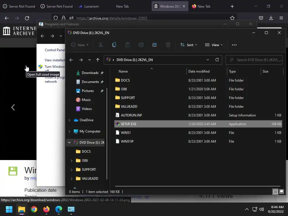Image resolution: width=288 pixels, height=216 pixels.
Task: Click the Paste icon in Explorer toolbar
Action: tap(128, 45)
